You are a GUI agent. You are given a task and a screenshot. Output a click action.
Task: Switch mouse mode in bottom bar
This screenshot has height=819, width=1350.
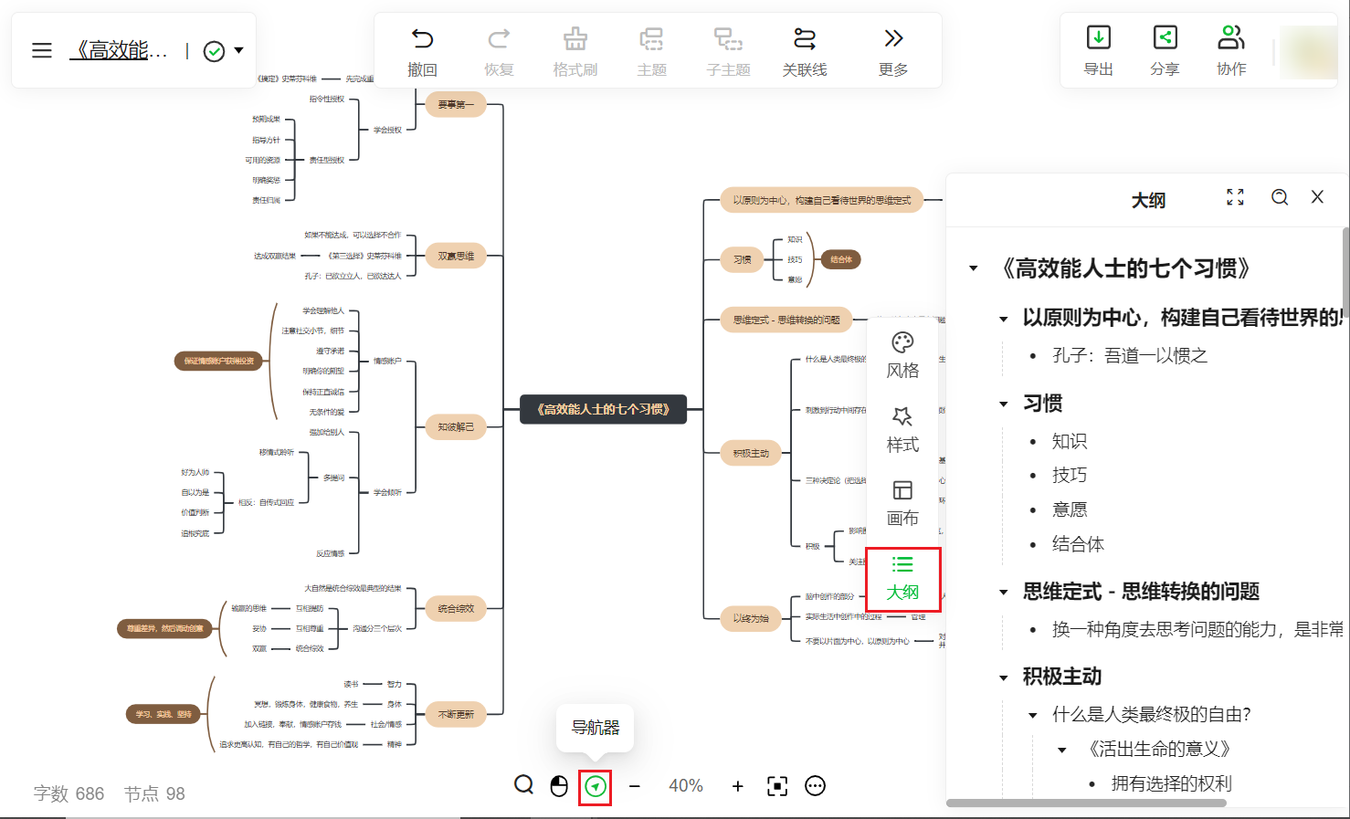(559, 785)
